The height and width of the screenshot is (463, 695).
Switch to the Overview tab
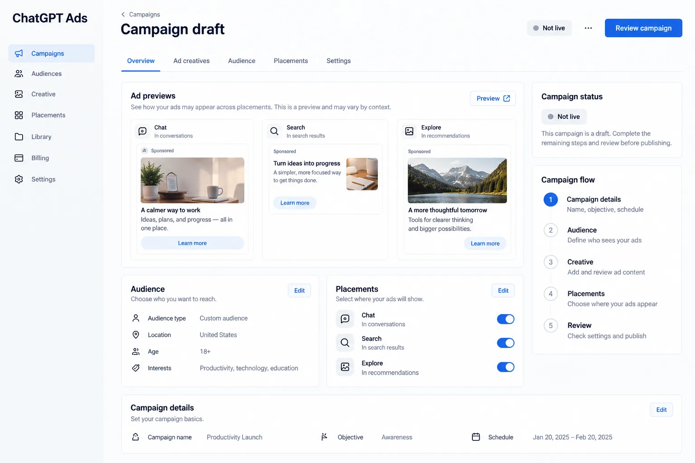(x=141, y=61)
